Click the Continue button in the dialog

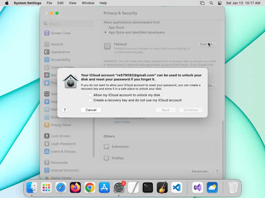coord(191,110)
